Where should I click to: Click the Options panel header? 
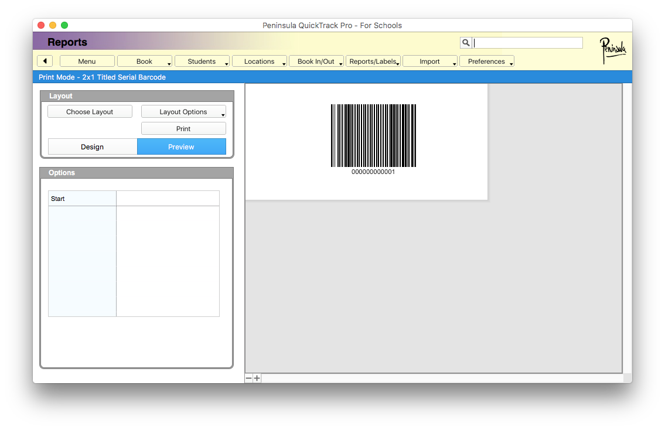(x=137, y=173)
